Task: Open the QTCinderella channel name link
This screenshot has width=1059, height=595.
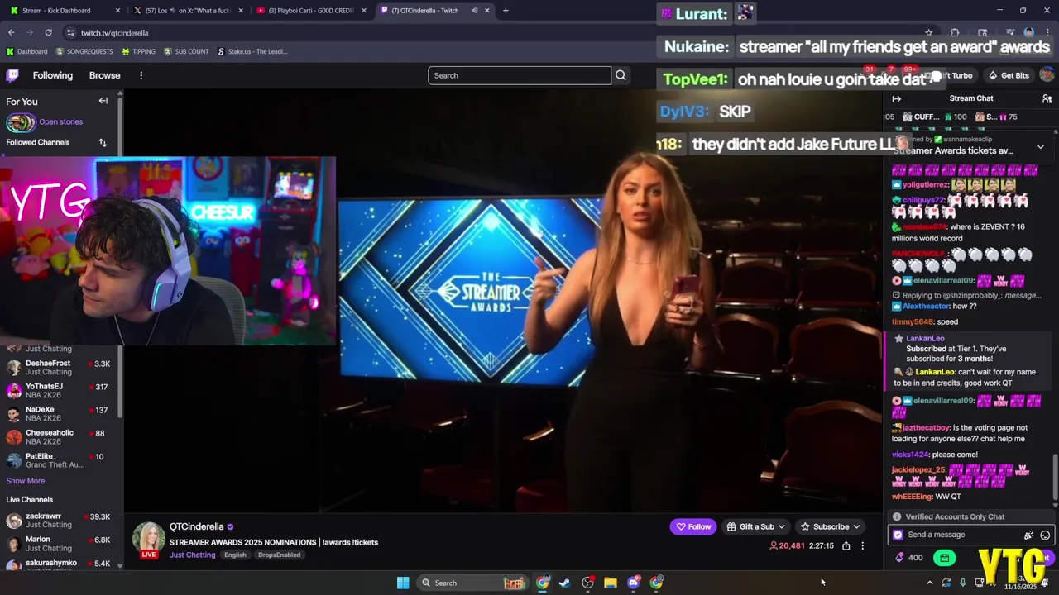Action: click(197, 526)
